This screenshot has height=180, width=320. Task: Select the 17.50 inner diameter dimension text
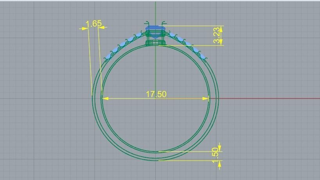pos(156,94)
